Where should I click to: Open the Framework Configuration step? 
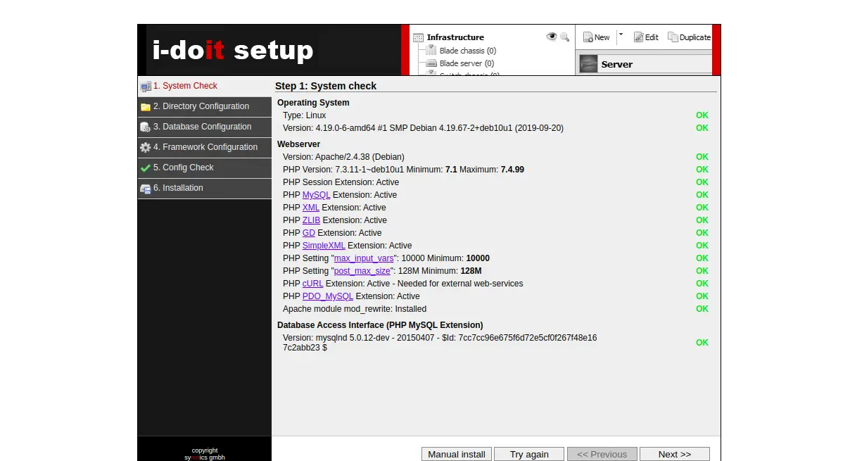point(205,148)
